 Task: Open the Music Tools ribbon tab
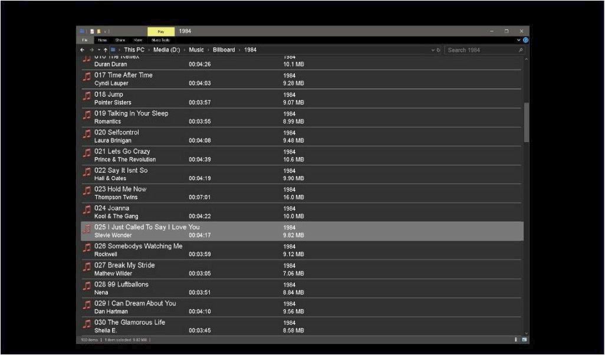coord(160,40)
